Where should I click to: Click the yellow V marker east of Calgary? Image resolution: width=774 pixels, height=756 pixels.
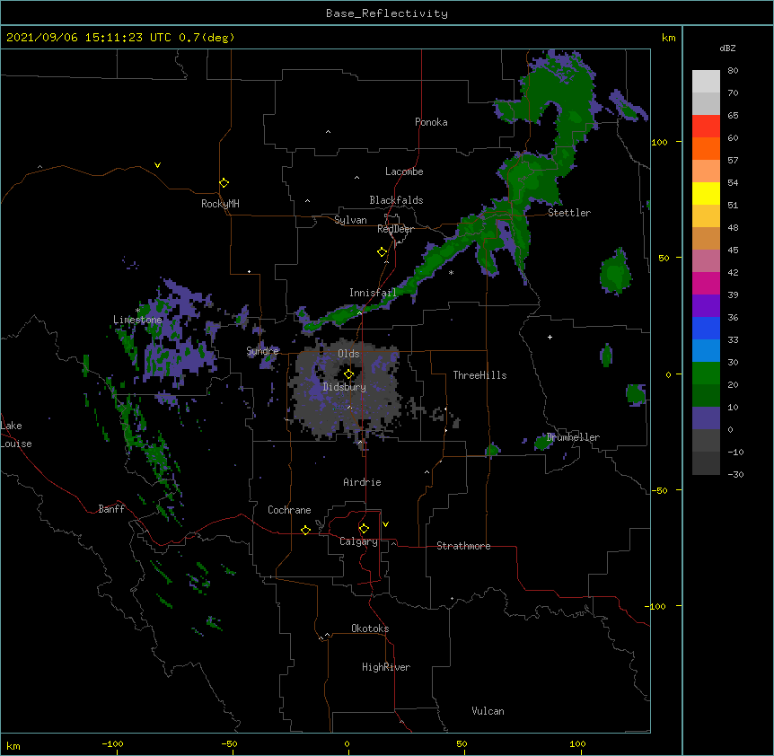385,524
